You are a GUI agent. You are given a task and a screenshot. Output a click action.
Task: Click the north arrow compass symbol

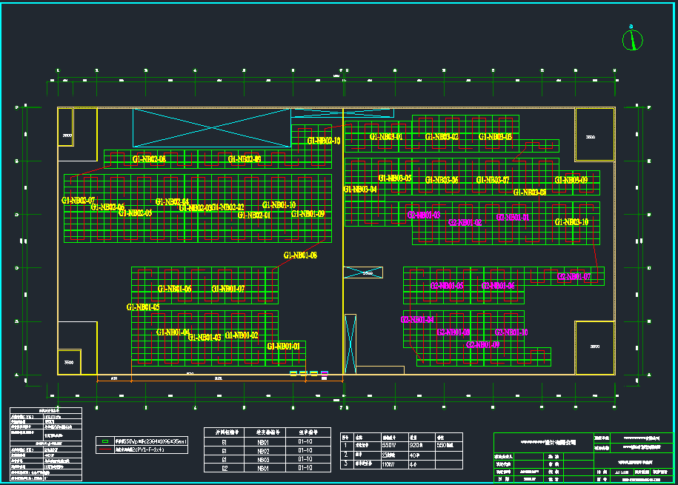tap(632, 39)
